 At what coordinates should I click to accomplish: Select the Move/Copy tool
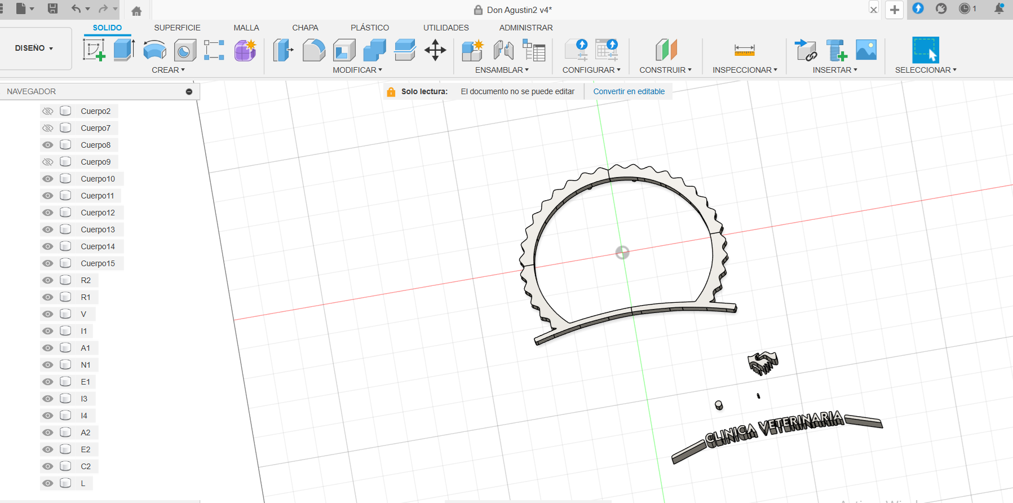pyautogui.click(x=435, y=50)
